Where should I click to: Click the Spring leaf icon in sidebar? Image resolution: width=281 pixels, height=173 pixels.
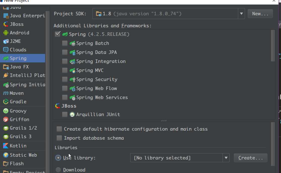(6, 58)
